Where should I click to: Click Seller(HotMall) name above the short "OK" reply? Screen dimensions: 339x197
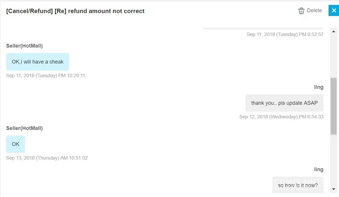pyautogui.click(x=24, y=128)
